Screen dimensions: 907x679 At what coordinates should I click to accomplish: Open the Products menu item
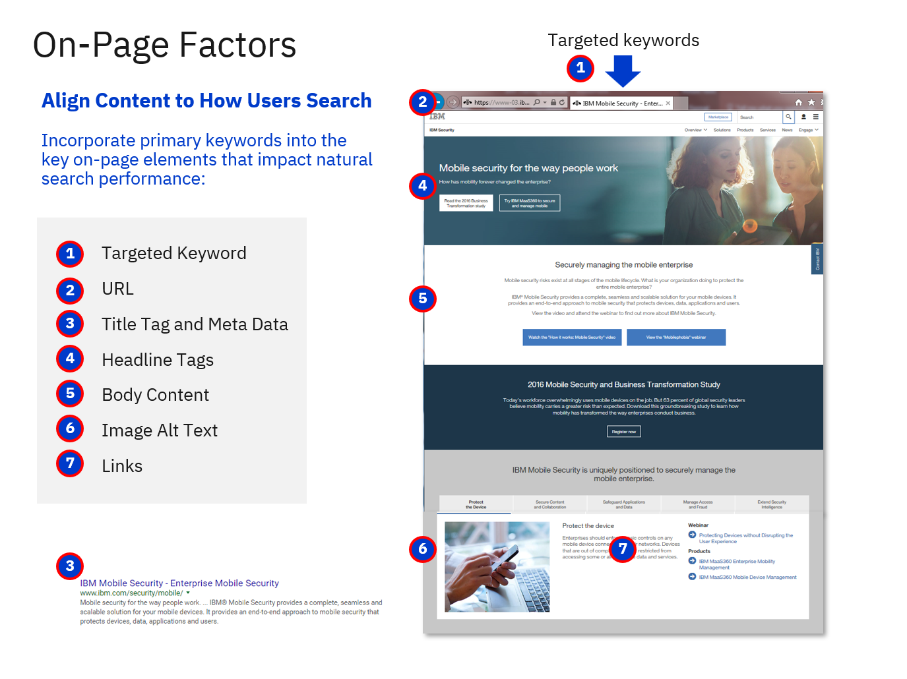(x=745, y=130)
